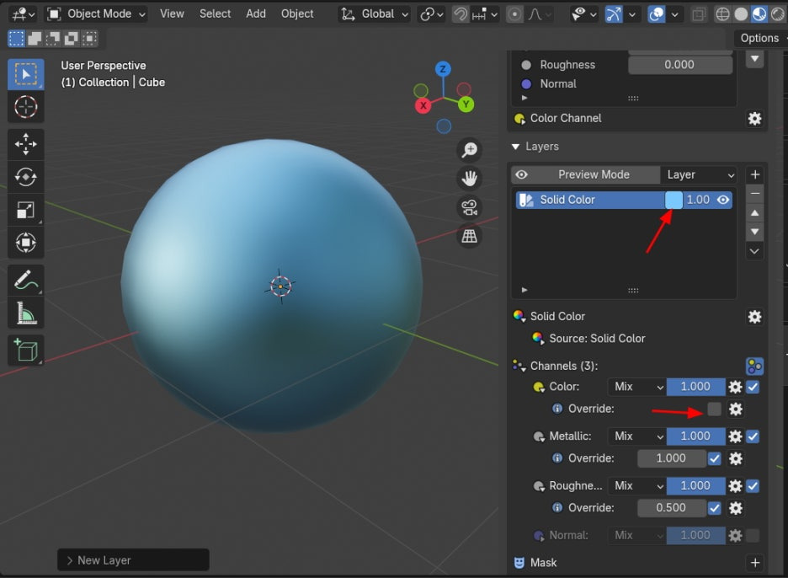Viewport: 788px width, 578px height.
Task: Open the Color blend Mix dropdown
Action: point(637,387)
